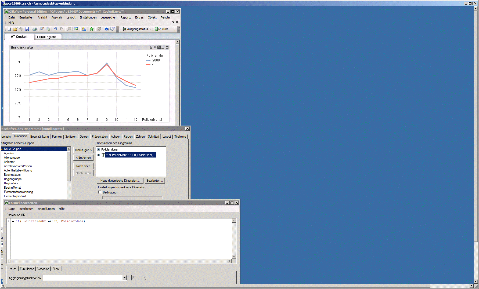
Task: Open the Präsentation tab in properties dialog
Action: tap(100, 137)
